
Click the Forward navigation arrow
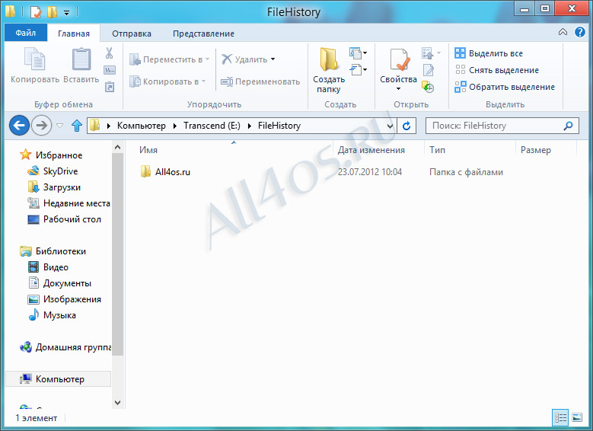41,125
